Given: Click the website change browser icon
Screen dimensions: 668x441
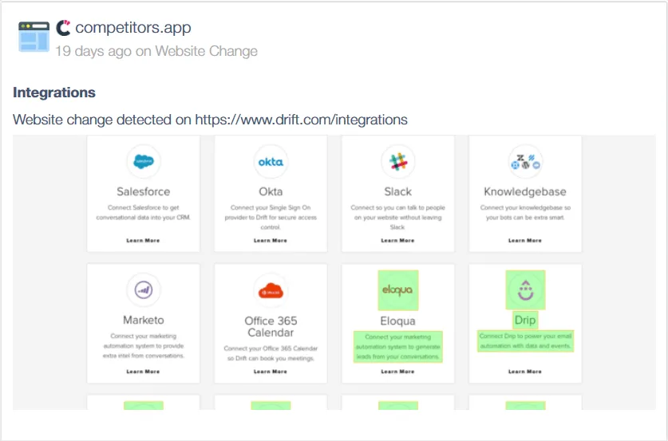Looking at the screenshot, I should [x=34, y=37].
